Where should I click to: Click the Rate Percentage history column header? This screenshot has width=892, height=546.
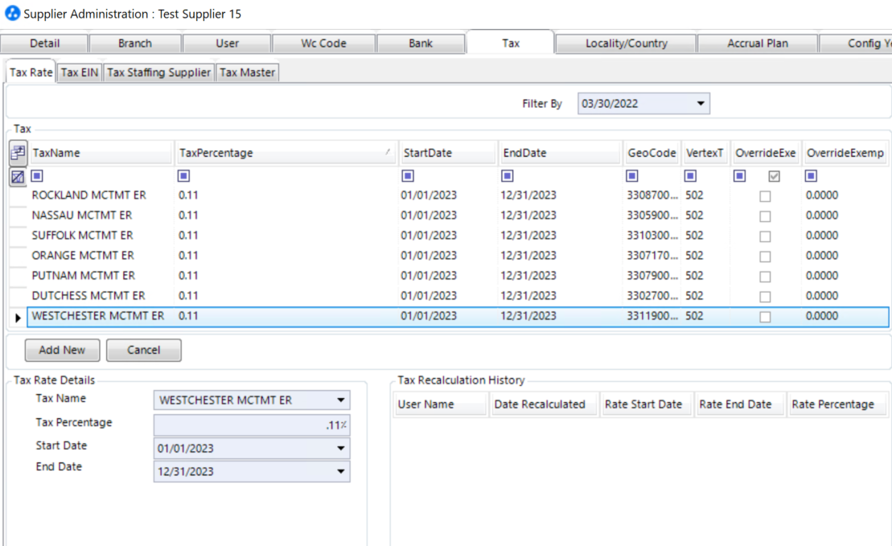[837, 404]
